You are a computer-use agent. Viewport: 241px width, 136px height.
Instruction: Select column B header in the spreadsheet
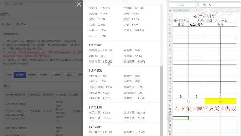point(197,10)
